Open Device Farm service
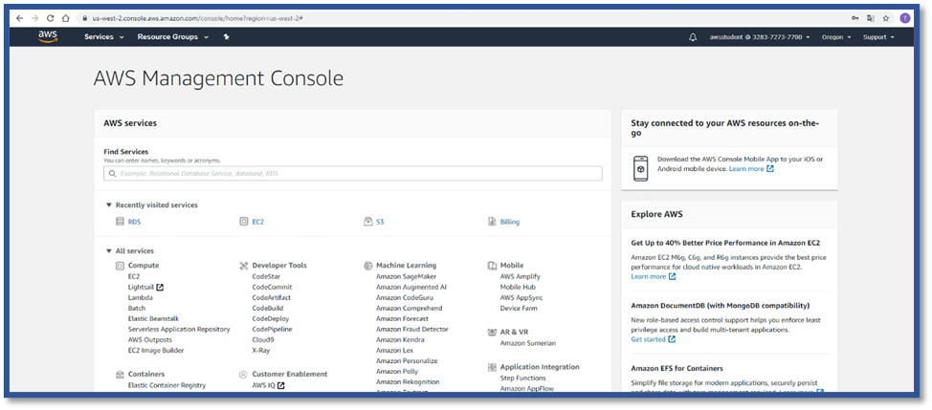 click(519, 309)
